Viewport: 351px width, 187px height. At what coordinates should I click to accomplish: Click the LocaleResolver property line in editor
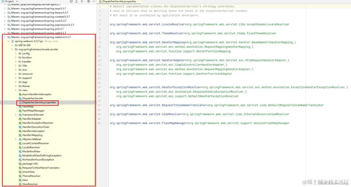click(x=199, y=24)
